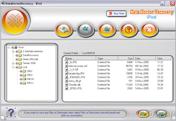The height and width of the screenshot is (121, 176).
Task: Click the file icon beside Thumbs.db
Action: [67, 85]
